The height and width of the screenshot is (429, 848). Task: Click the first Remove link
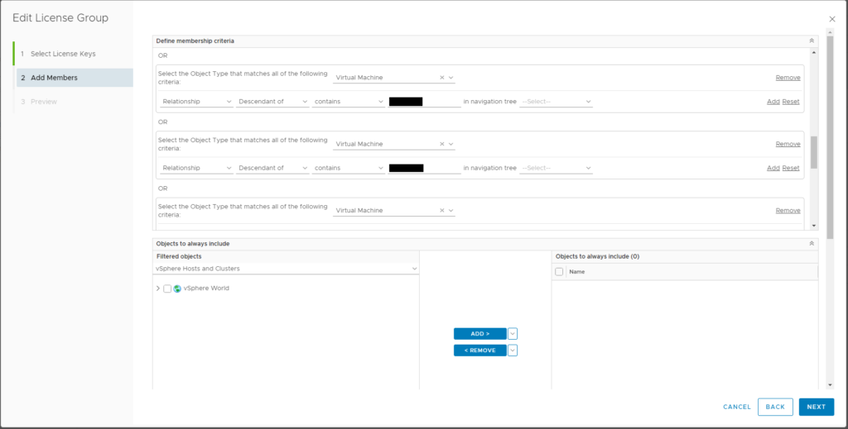pyautogui.click(x=788, y=78)
